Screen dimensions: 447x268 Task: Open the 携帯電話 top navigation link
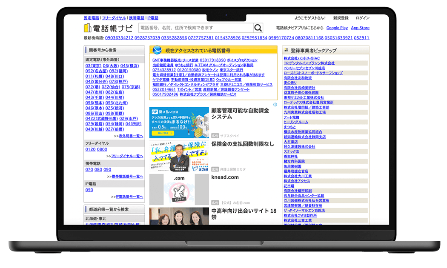point(137,18)
